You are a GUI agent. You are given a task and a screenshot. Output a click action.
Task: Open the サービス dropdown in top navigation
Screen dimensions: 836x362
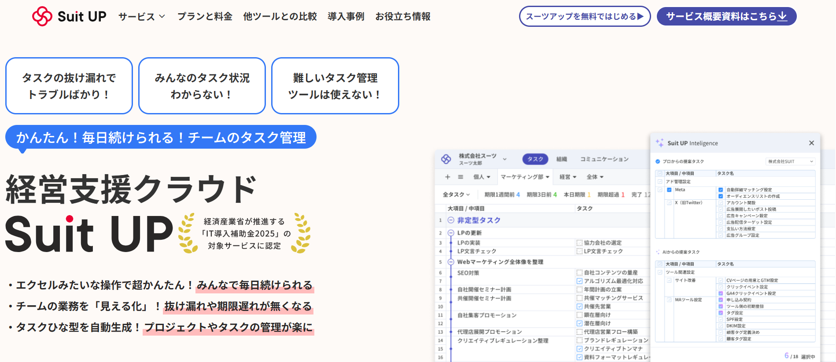142,17
